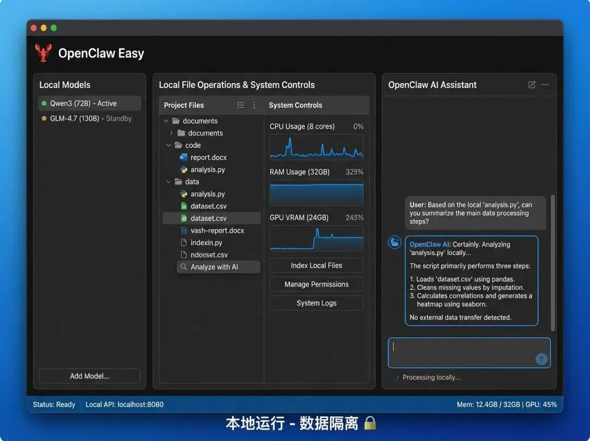Click Analyze with AI in the file tree
Image resolution: width=590 pixels, height=441 pixels.
tap(218, 267)
